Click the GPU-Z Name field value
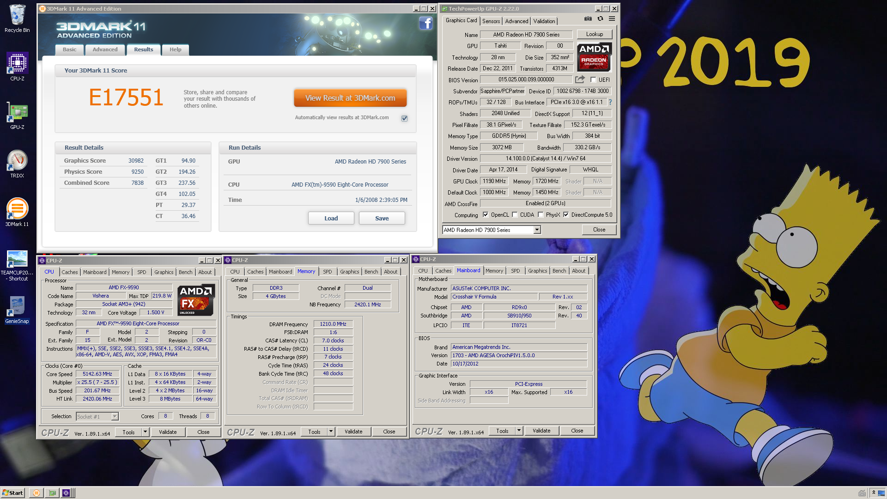Image resolution: width=887 pixels, height=499 pixels. click(x=526, y=35)
